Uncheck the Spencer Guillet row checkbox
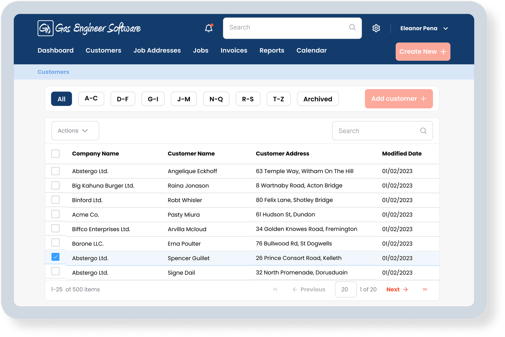This screenshot has width=505, height=337. [56, 257]
